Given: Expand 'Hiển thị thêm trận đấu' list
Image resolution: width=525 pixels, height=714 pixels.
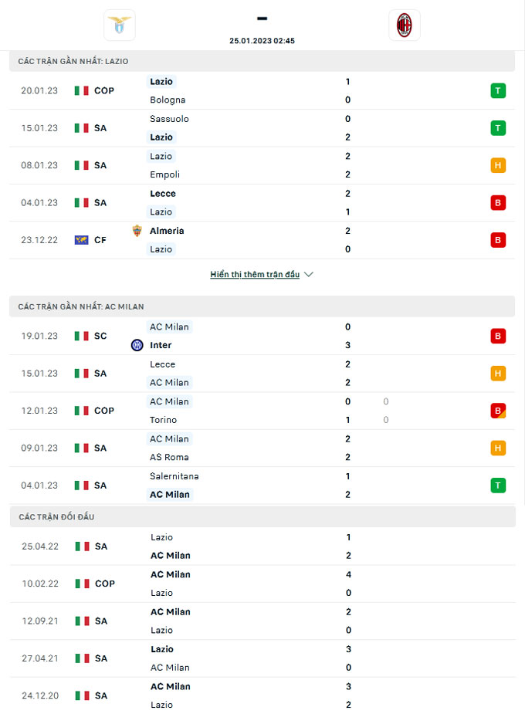Looking at the screenshot, I should coord(255,275).
